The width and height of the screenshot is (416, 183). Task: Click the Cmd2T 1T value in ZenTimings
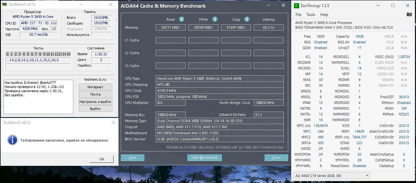(x=359, y=48)
